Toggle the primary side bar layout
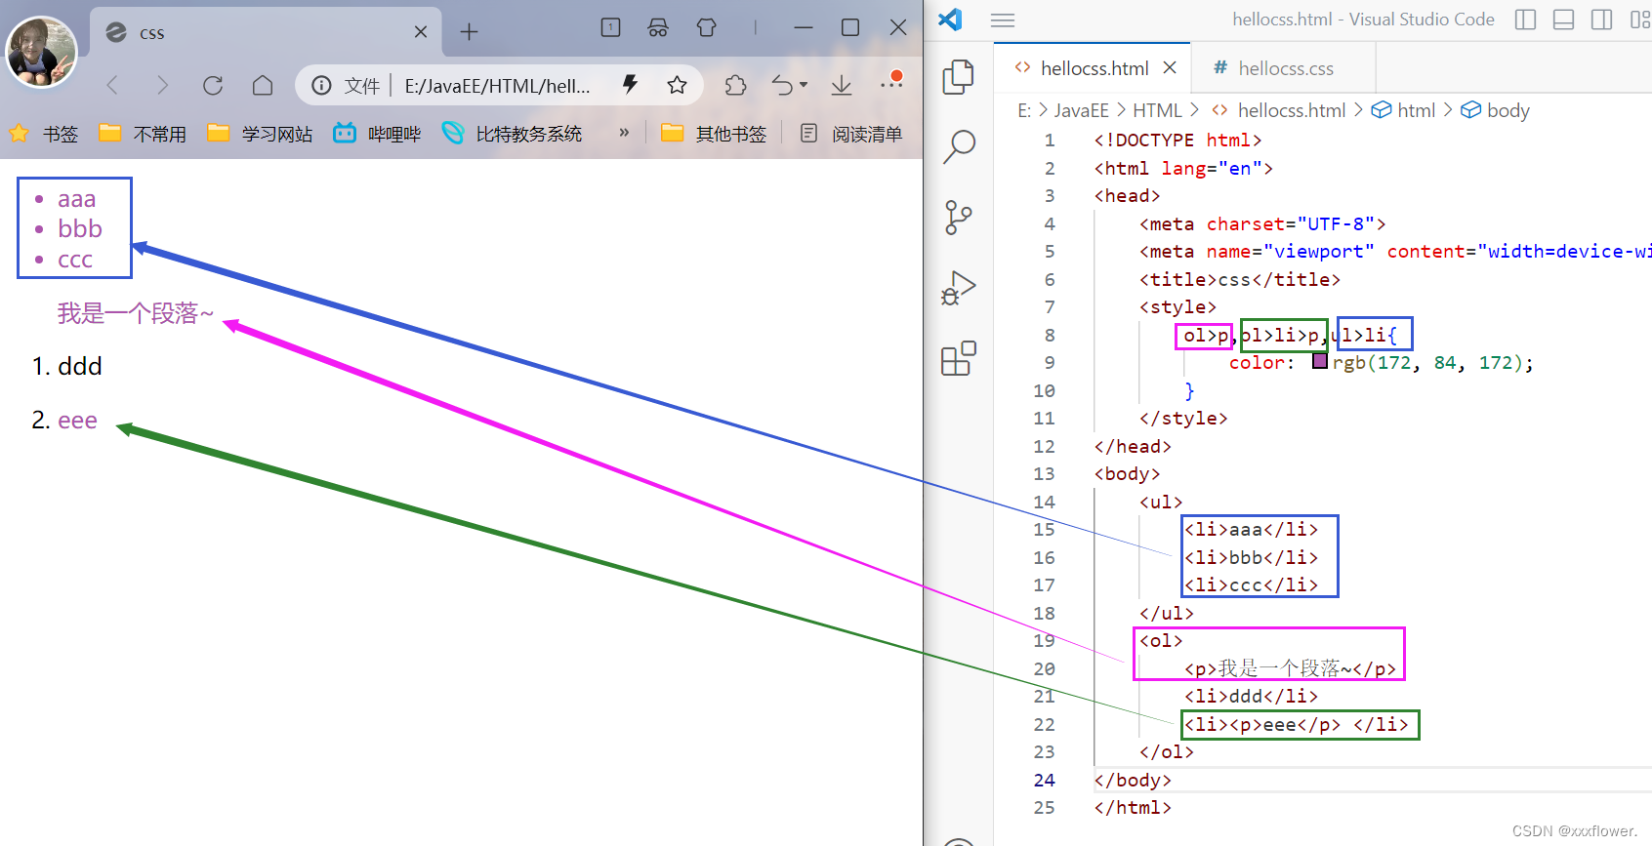 [1525, 20]
